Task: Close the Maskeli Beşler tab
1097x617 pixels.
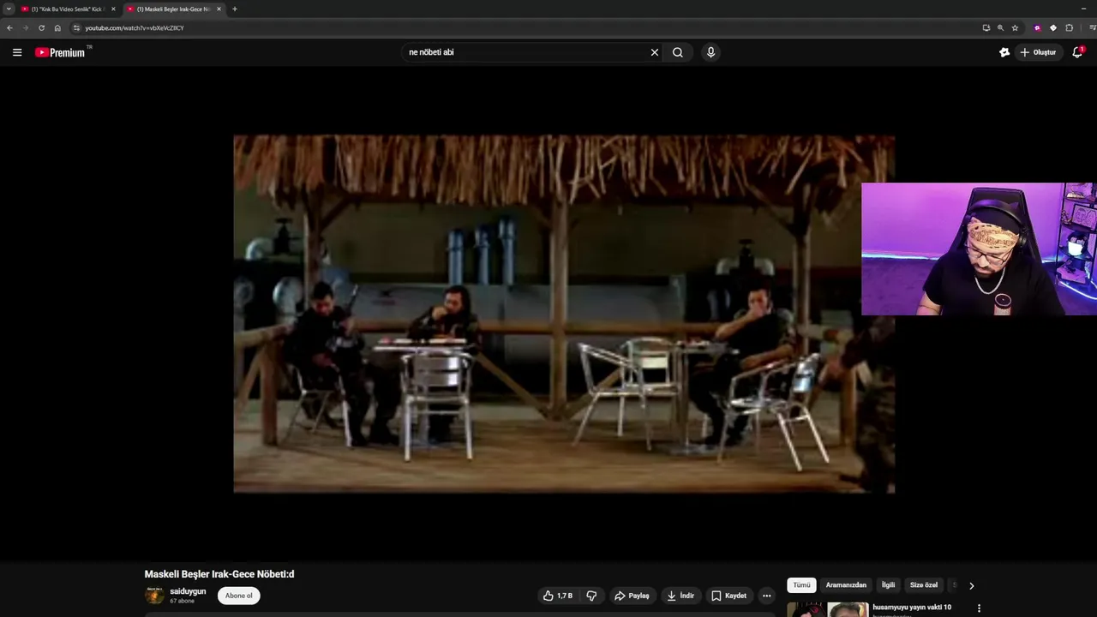Action: pyautogui.click(x=219, y=9)
